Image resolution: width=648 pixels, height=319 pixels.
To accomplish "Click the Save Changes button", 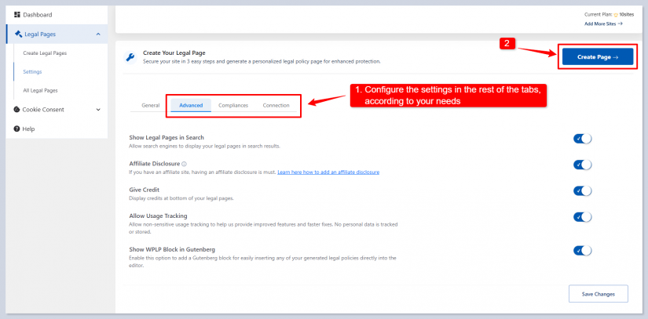I will [598, 293].
